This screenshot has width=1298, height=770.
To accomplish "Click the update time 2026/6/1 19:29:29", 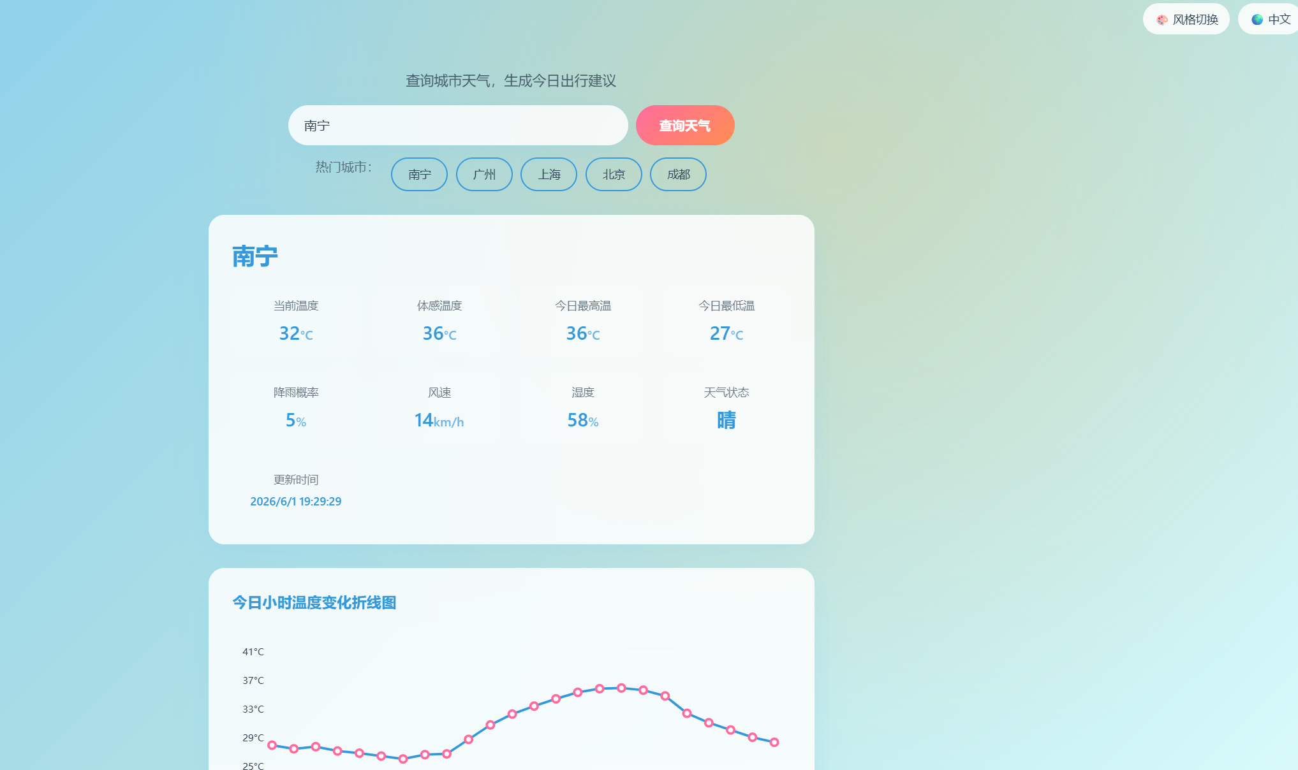I will 296,502.
